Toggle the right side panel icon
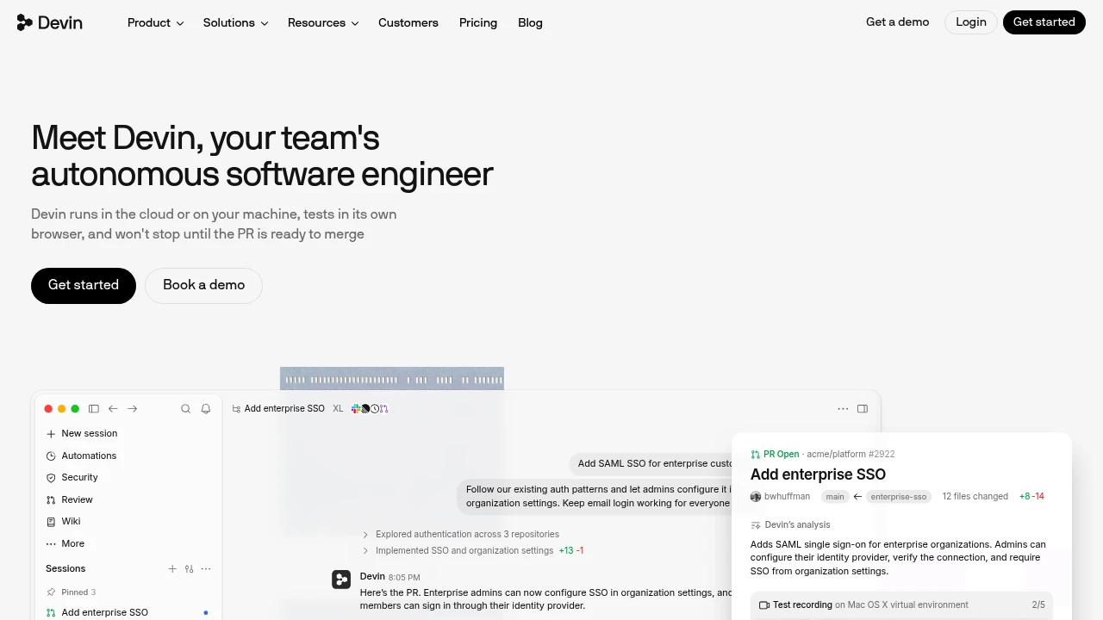This screenshot has width=1103, height=620. [863, 409]
